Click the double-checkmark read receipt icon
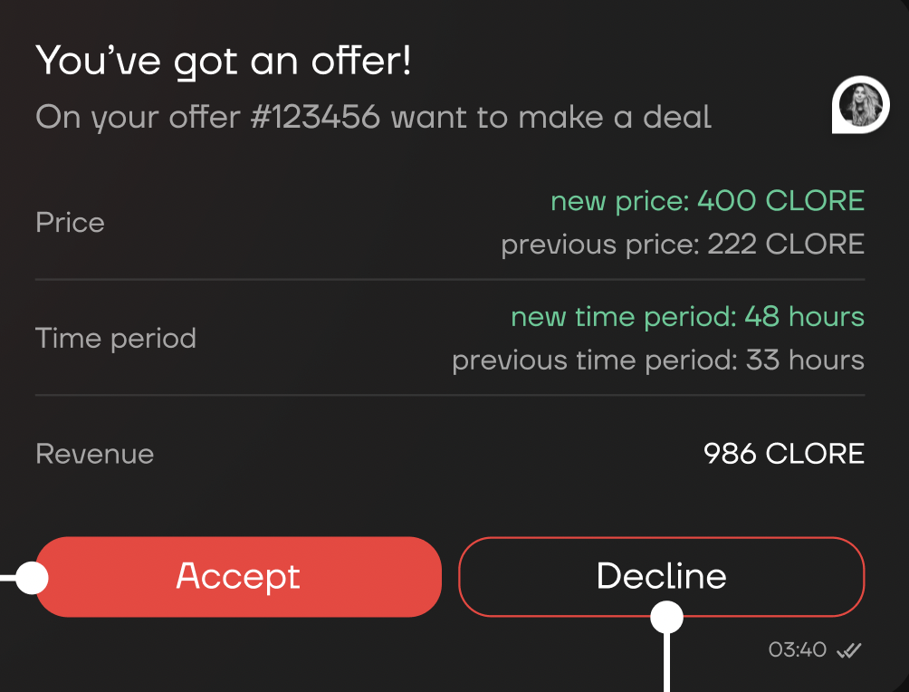The image size is (909, 692). (x=848, y=649)
